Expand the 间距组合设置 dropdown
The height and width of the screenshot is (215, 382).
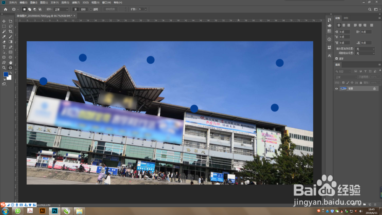coord(365,53)
